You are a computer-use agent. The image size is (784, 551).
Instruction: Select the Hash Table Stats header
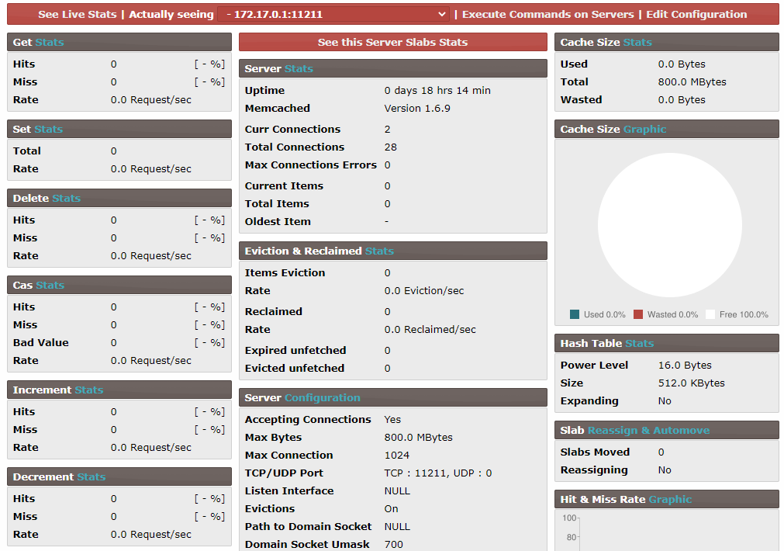click(666, 343)
